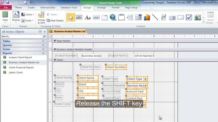The width and height of the screenshot is (218, 122).
Task: Select the Business Analyst Master List document tab
Action: click(x=68, y=32)
